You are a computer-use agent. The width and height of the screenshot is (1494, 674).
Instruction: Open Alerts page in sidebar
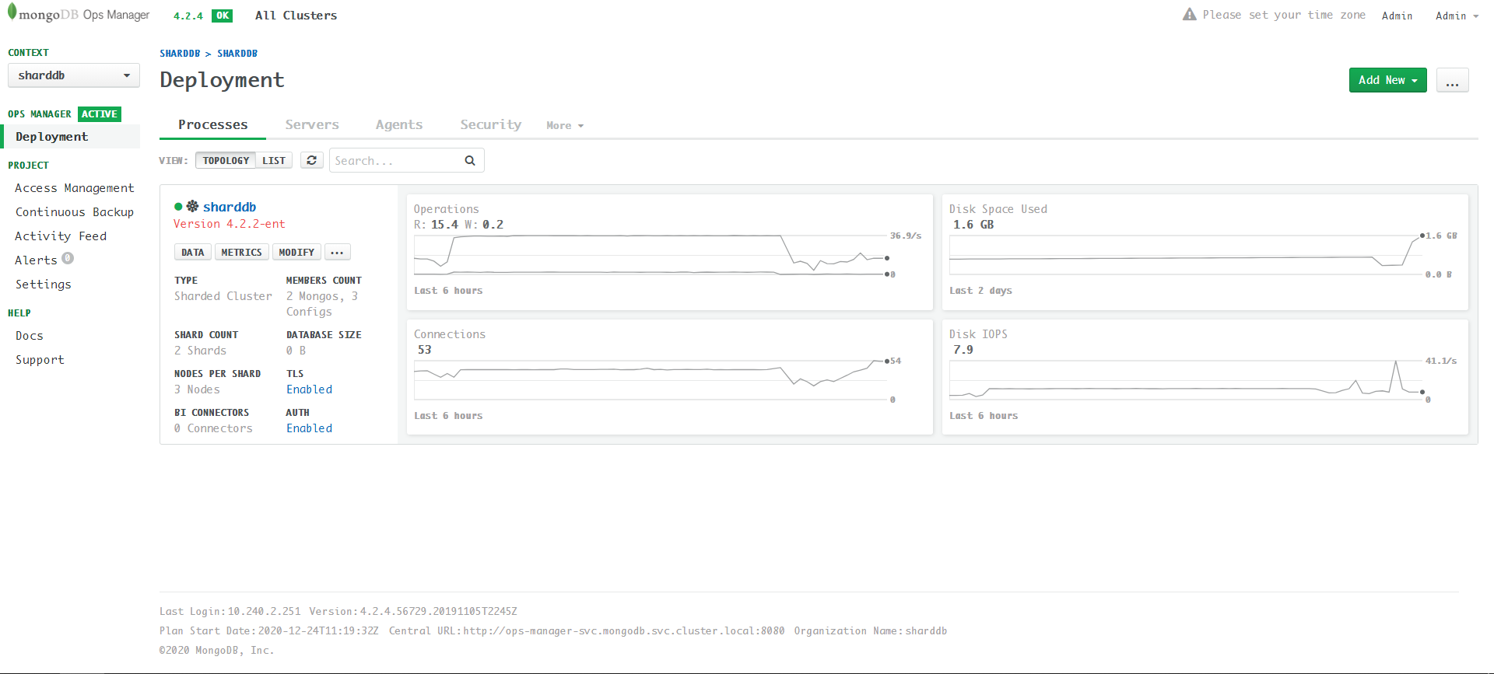(36, 260)
